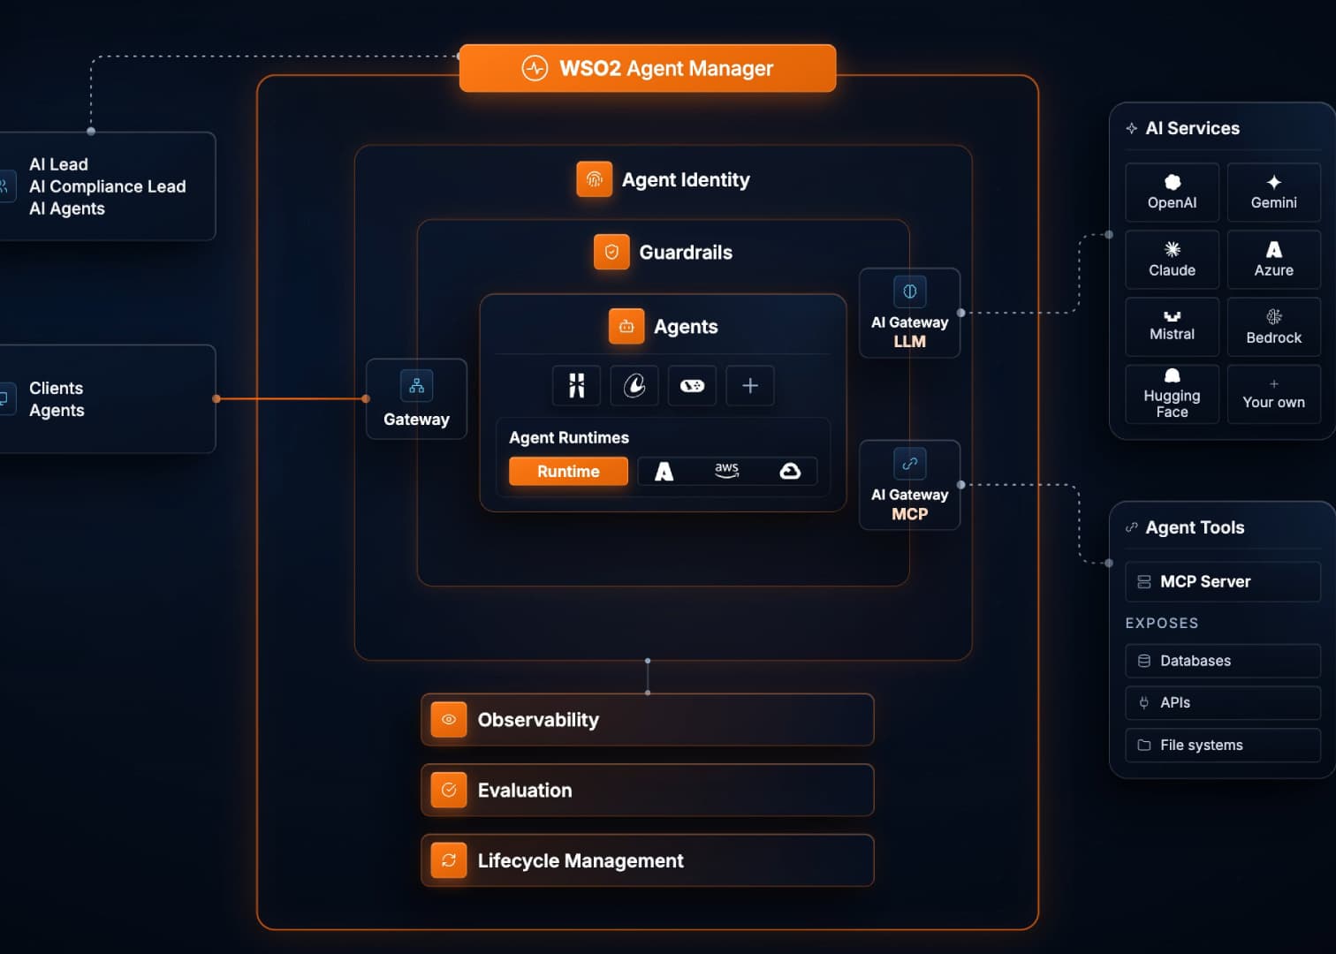Select the Hugging Face tile
The height and width of the screenshot is (954, 1336).
[1173, 394]
